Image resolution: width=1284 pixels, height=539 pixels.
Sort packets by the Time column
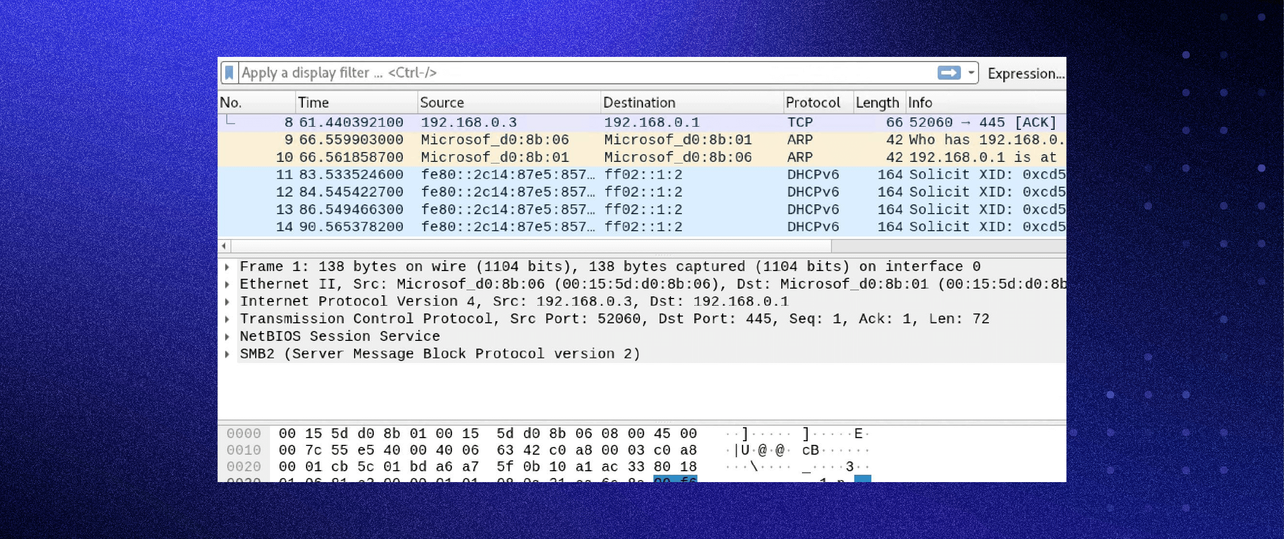[x=313, y=102]
